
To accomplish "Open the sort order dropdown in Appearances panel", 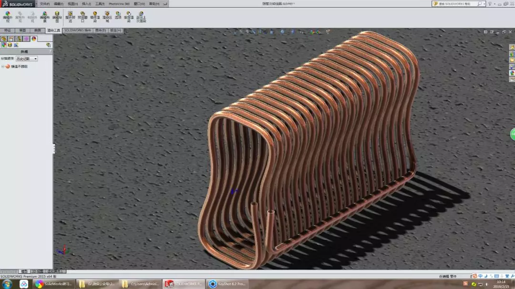I will click(x=27, y=59).
